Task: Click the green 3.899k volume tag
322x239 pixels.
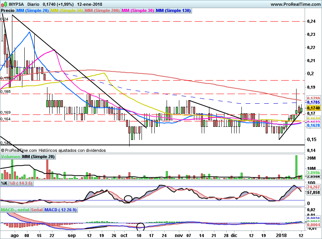Action: (313, 173)
